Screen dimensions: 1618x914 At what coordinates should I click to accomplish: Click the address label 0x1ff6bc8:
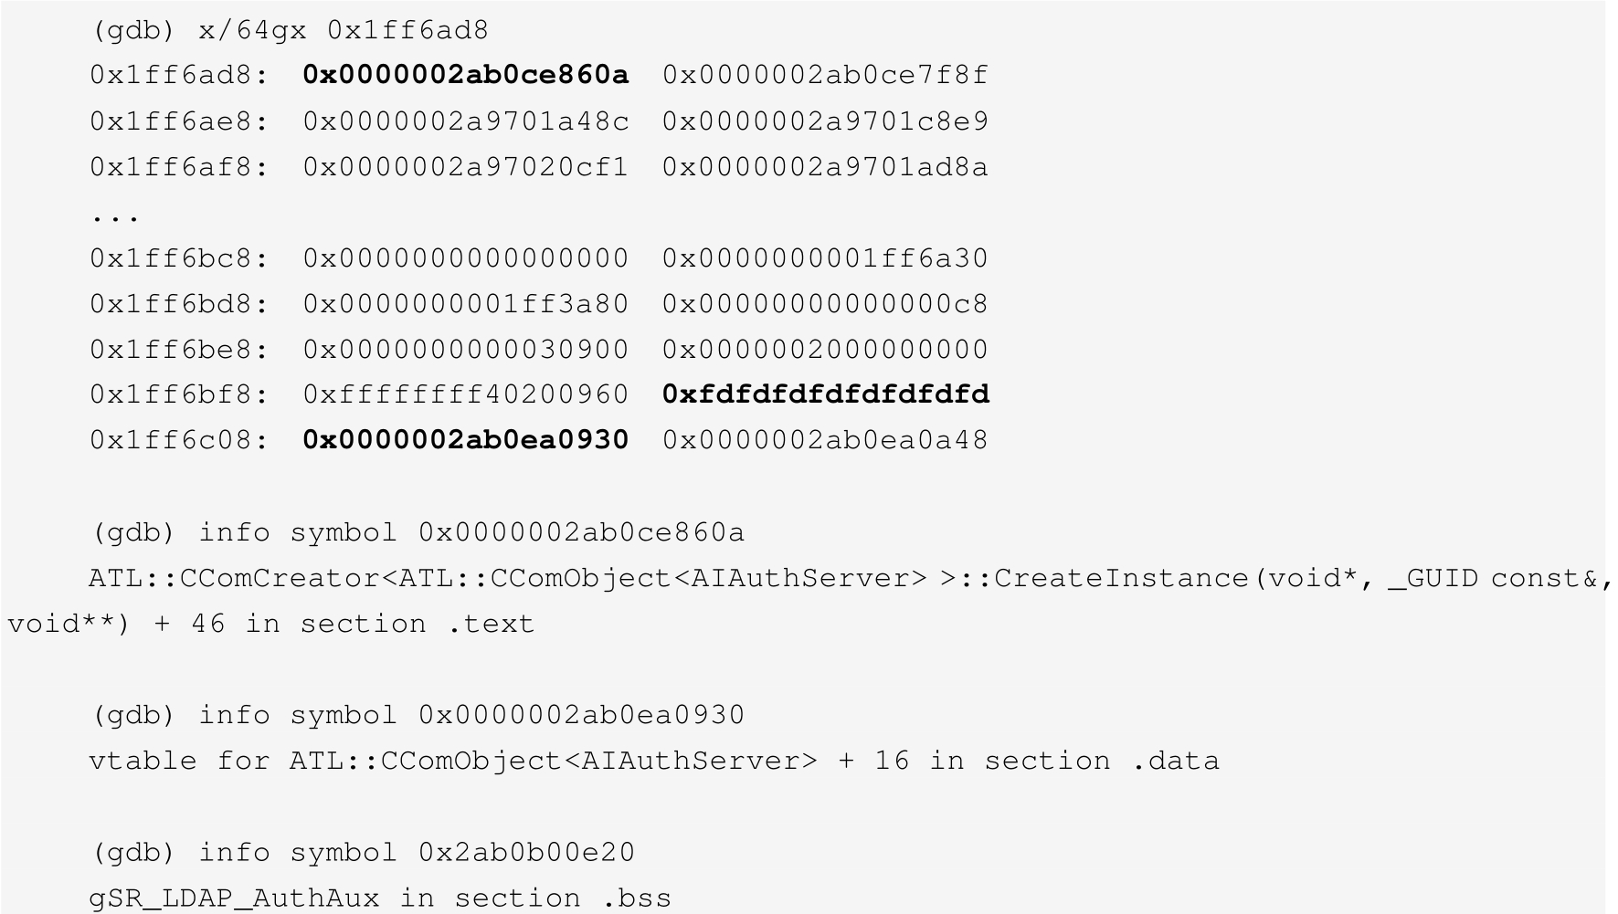[179, 258]
